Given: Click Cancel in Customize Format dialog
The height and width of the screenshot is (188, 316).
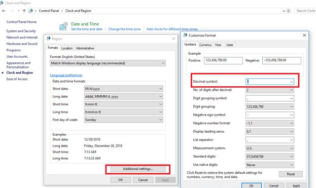Looking at the screenshot, I should click(x=273, y=185).
